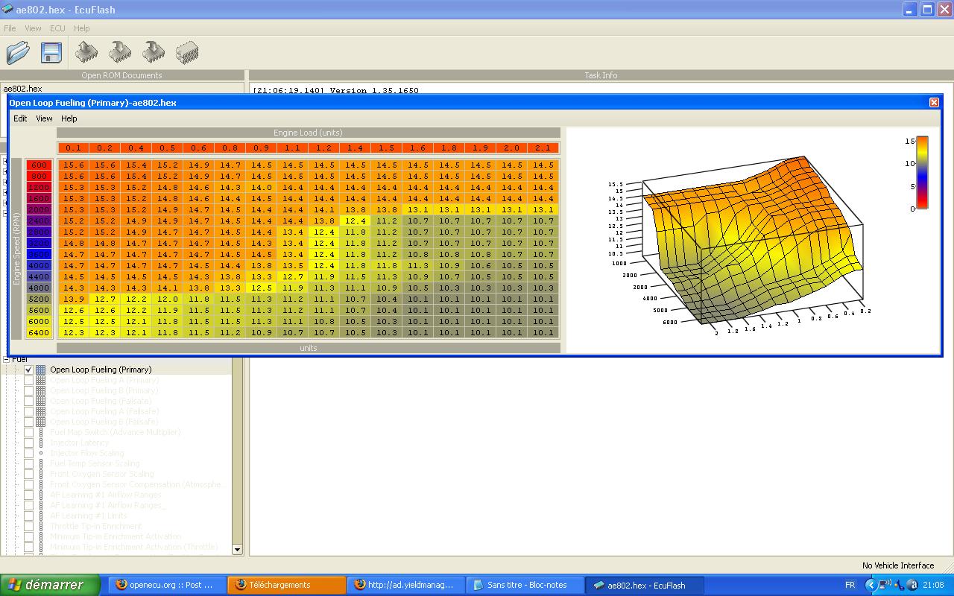
Task: Switch to the Sans titre - Bloc-notes taskbar window
Action: coord(525,585)
